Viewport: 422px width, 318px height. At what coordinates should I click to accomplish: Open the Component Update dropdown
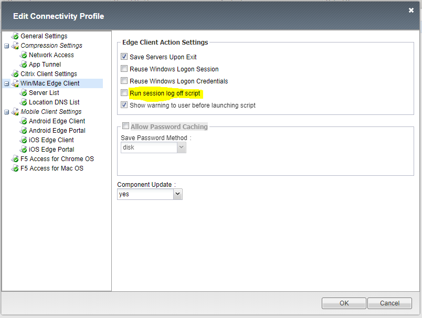tap(177, 194)
